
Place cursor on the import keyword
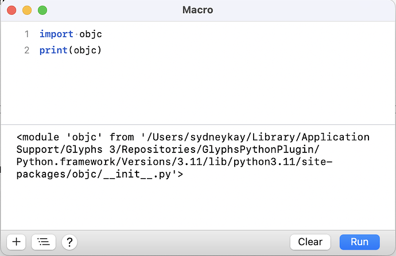[52, 34]
